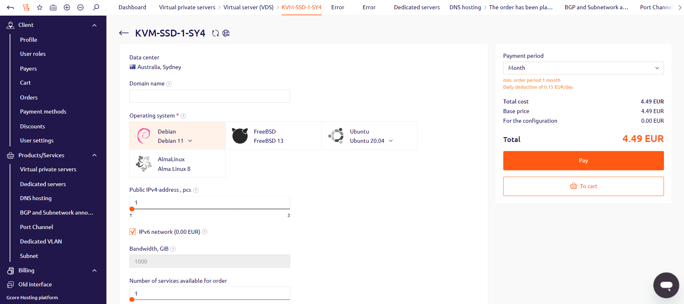Select FreeBSD 13 operating system

click(273, 136)
